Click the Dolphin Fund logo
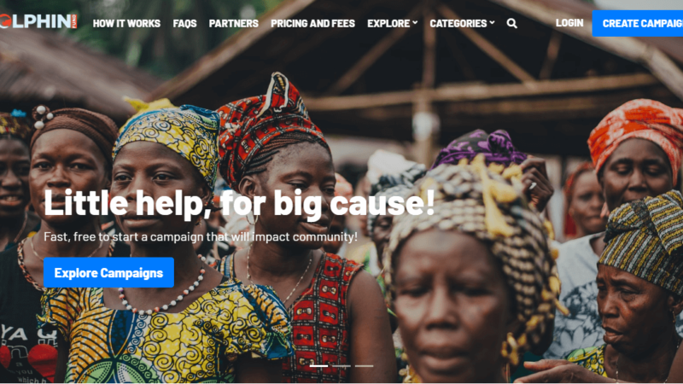This screenshot has width=683, height=384. click(x=38, y=21)
